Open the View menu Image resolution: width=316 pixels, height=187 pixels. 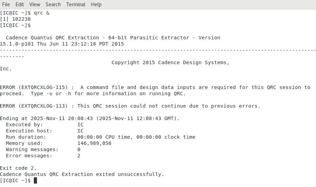pyautogui.click(x=35, y=4)
